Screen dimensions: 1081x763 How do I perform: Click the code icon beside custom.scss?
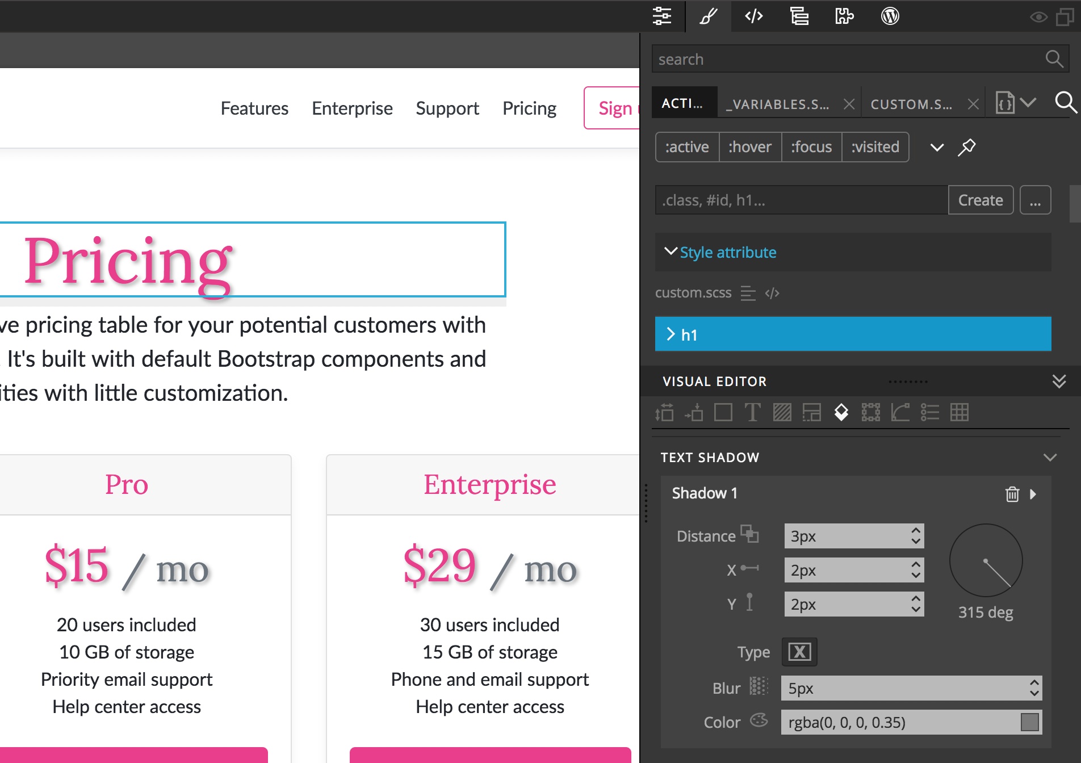click(772, 293)
